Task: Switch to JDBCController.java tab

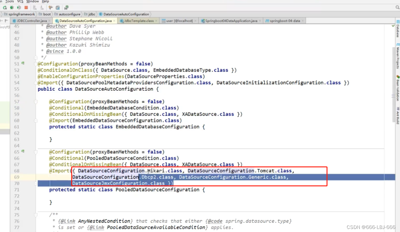Action: (x=31, y=21)
